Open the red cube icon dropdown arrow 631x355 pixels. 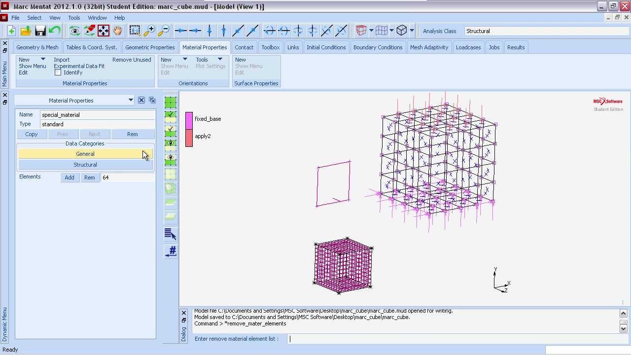point(371,31)
